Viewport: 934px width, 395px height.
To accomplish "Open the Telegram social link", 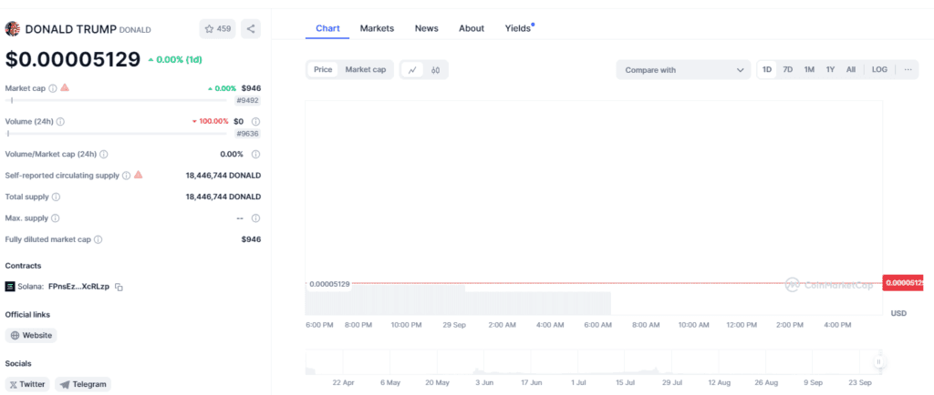I will point(83,384).
